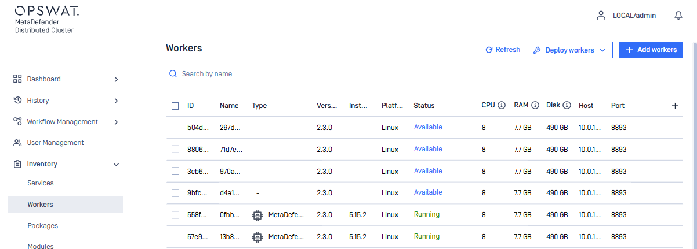The height and width of the screenshot is (249, 697).
Task: Click the RAM info icon
Action: (535, 105)
